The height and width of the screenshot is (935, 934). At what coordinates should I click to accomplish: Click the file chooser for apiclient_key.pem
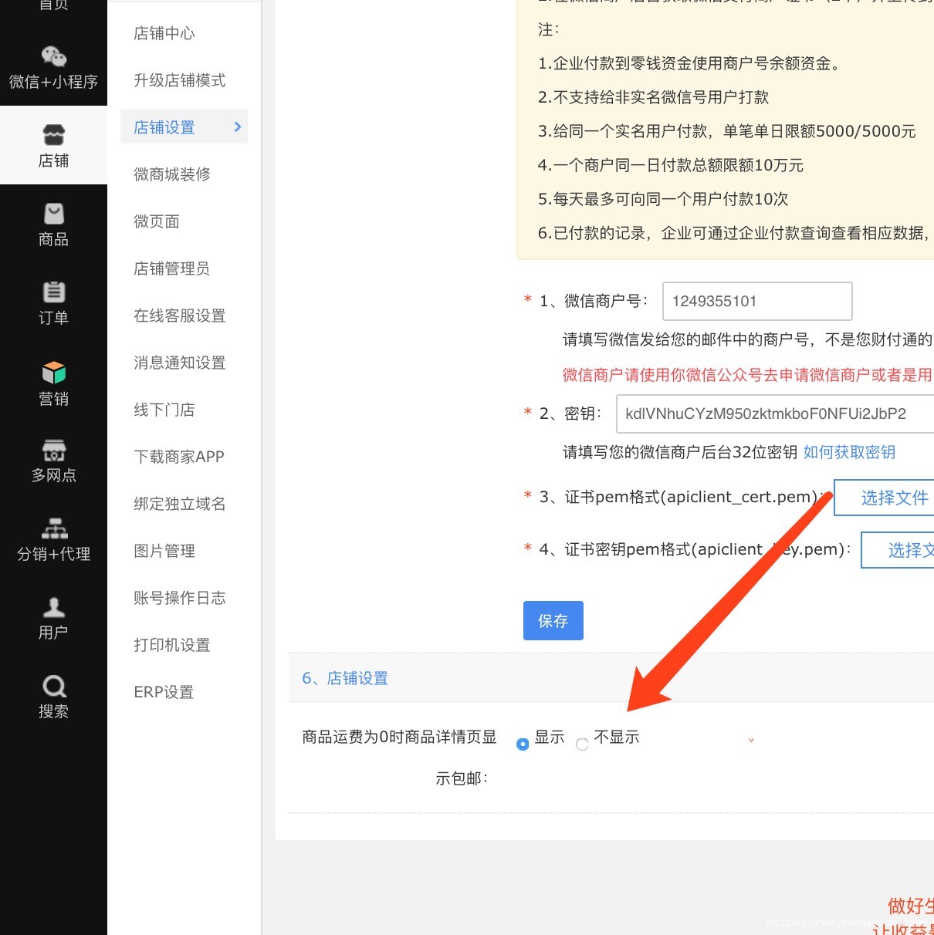[898, 550]
